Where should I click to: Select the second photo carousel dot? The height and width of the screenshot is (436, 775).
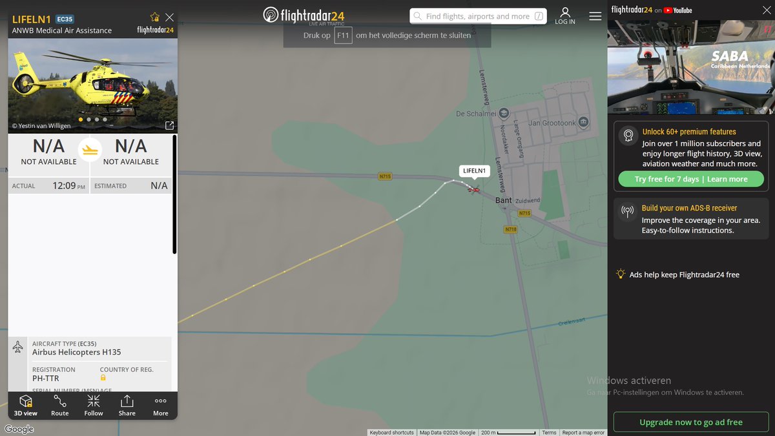(89, 119)
